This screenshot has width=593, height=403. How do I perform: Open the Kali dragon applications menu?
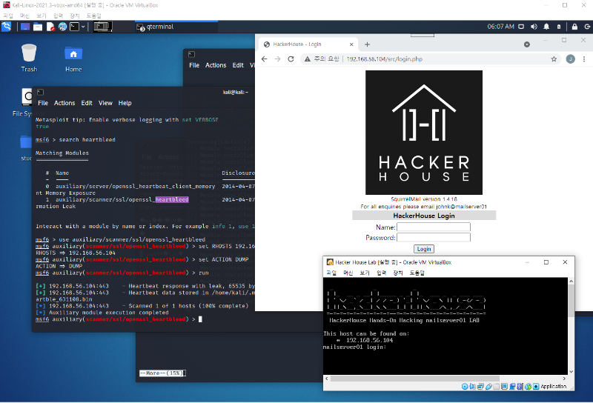click(x=7, y=27)
